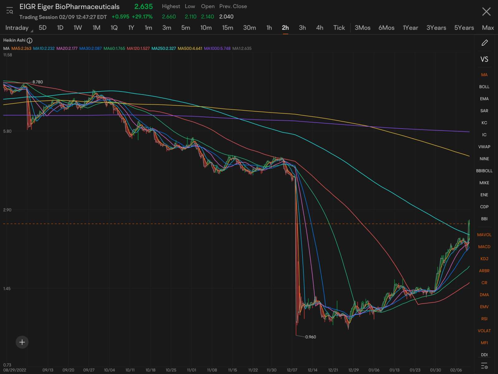498x374 pixels.
Task: Open the stock search list icon
Action: coord(10,11)
